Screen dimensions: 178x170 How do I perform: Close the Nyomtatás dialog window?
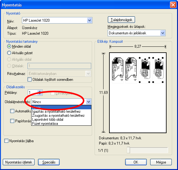[x=173, y=5]
